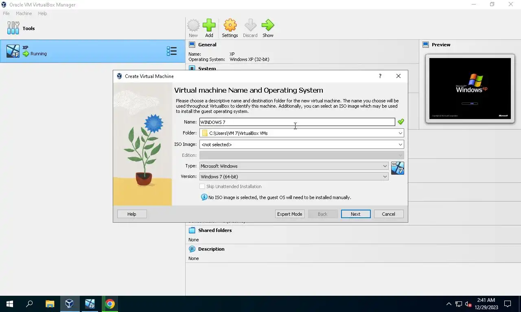The image size is (521, 312).
Task: Click the Expert Mode button
Action: point(290,214)
